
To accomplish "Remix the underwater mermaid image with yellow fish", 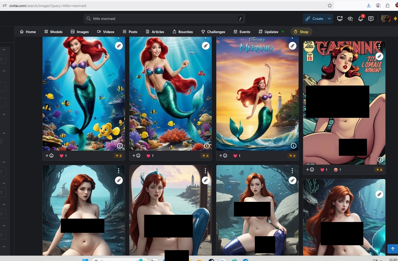I will pos(119,46).
